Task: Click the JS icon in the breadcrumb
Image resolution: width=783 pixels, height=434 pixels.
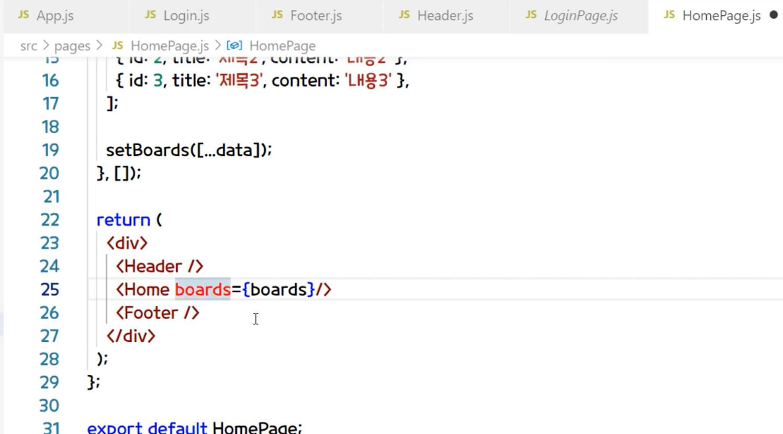Action: click(x=118, y=45)
